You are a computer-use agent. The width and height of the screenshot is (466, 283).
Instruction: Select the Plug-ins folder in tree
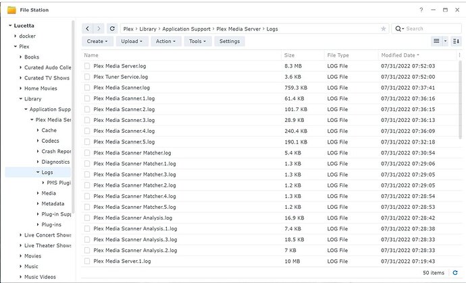coord(51,224)
